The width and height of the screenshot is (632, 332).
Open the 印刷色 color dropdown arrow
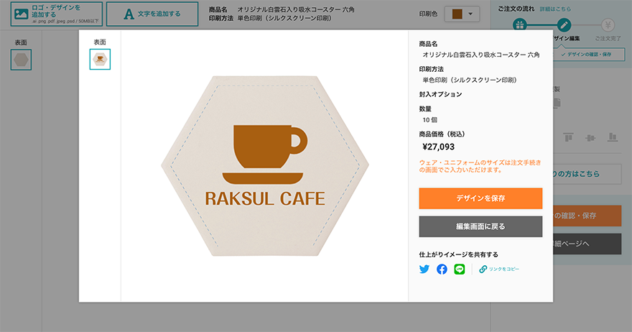(470, 14)
